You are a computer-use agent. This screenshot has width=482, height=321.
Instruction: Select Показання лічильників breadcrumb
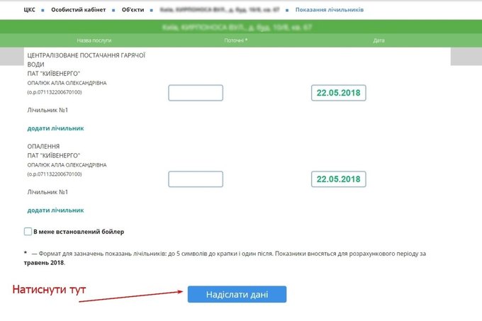point(330,10)
